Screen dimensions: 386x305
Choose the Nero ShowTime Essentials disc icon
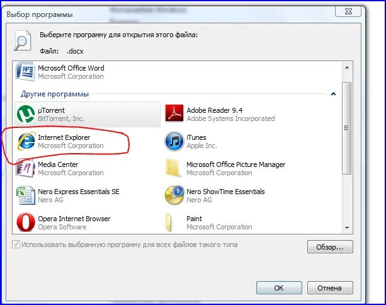point(174,195)
